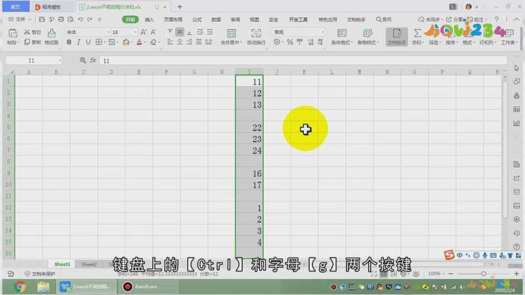Open the font size dropdown showing 18

[135, 32]
